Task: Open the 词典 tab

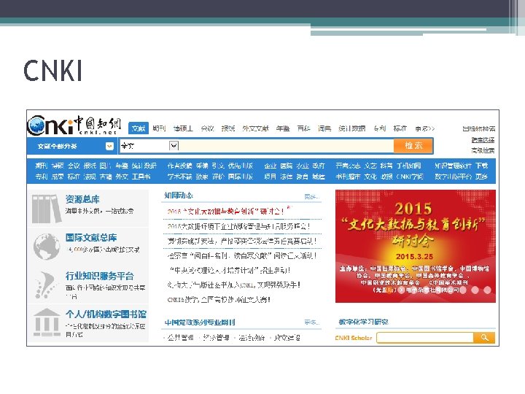Action: coord(324,128)
